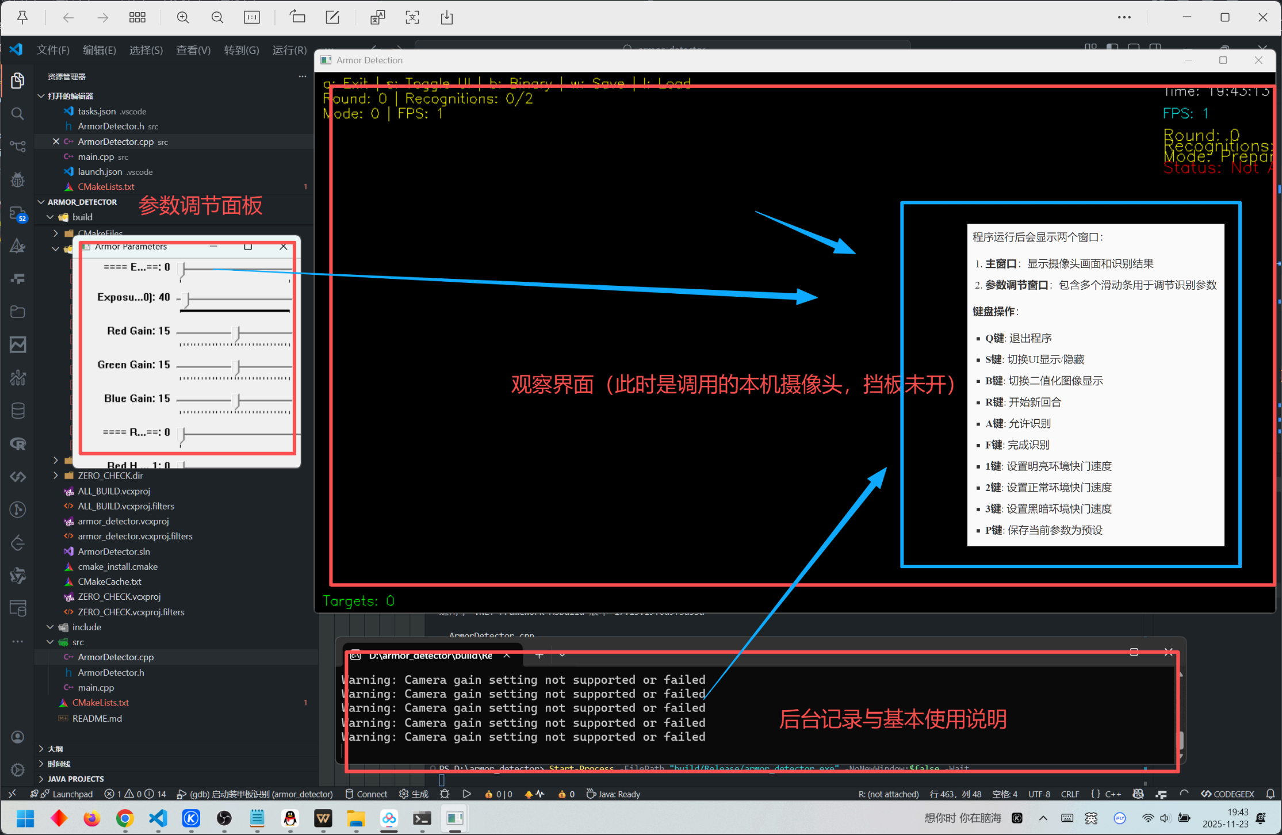This screenshot has width=1282, height=835.
Task: Click zoom in magnifier in image viewer toolbar
Action: point(183,18)
